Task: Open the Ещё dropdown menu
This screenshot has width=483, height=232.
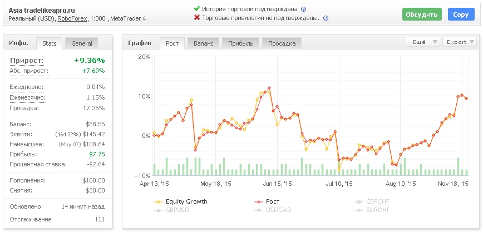Action: [x=423, y=42]
